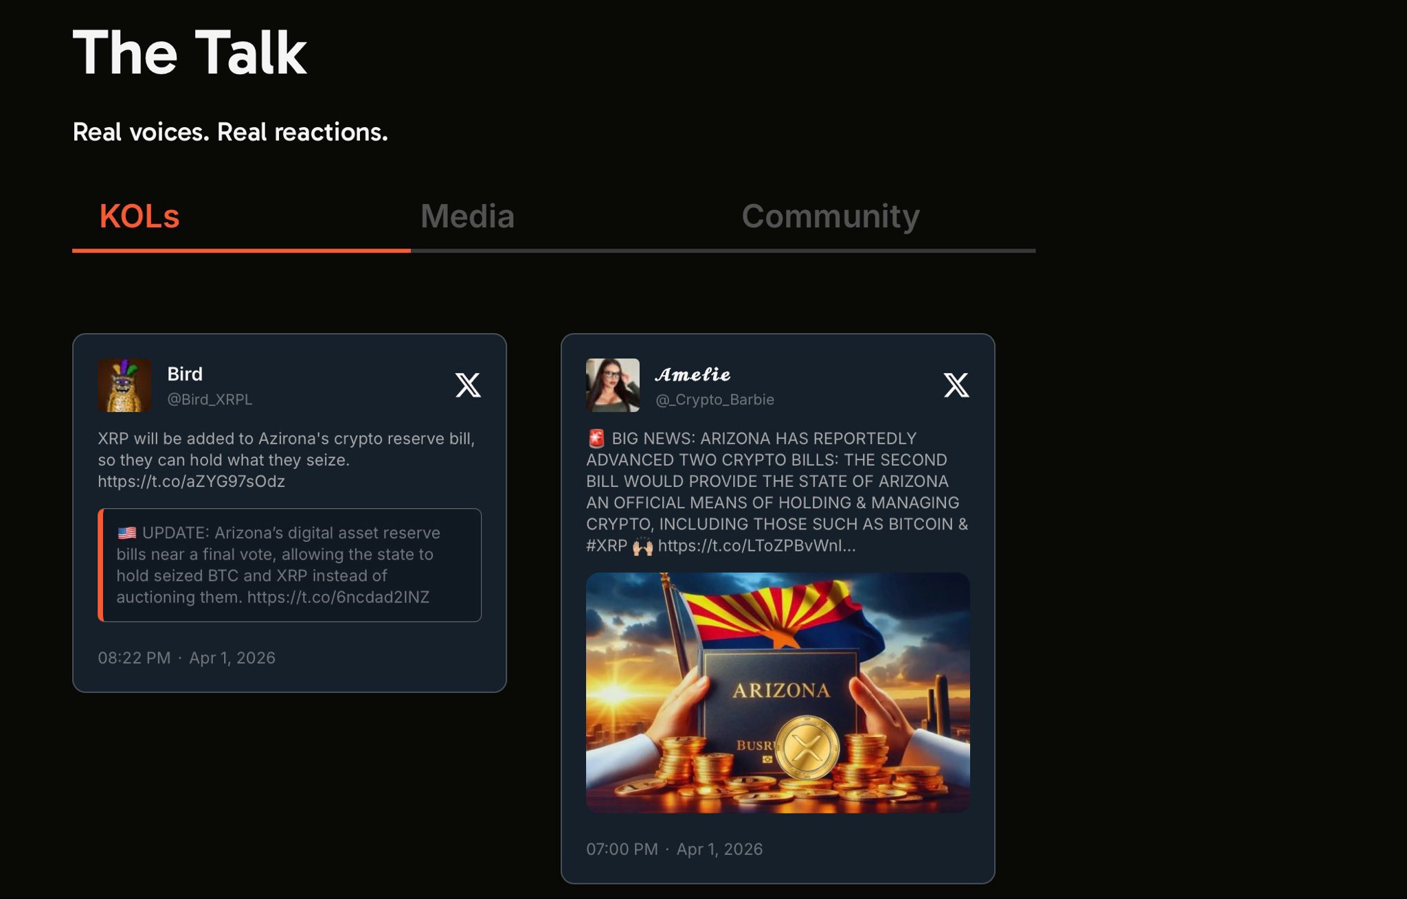Follow the t.co/aZYG97sOdz link
This screenshot has height=899, width=1407.
click(x=191, y=481)
